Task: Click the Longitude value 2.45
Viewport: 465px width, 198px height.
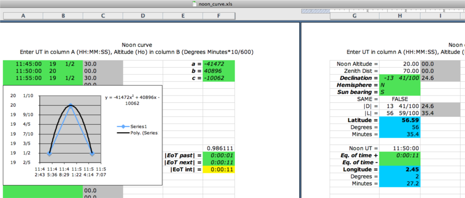Action: tap(400, 170)
